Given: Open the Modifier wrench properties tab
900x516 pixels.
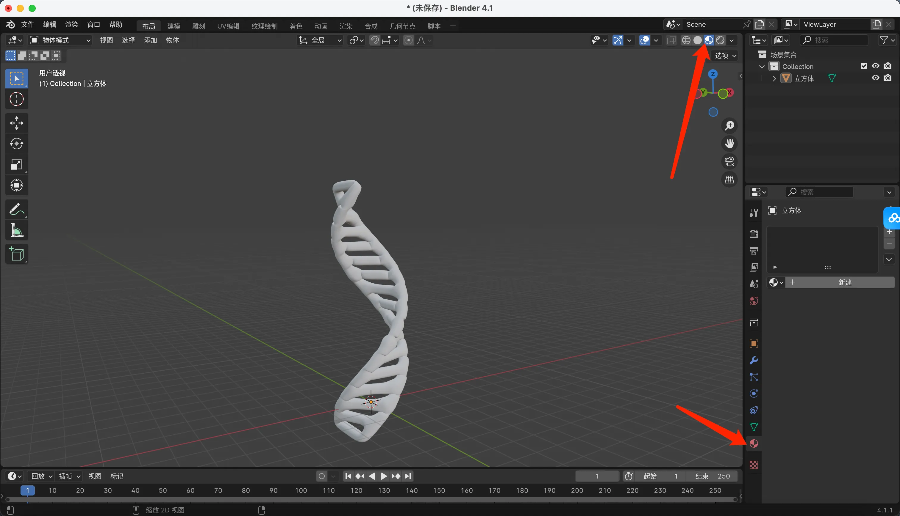Looking at the screenshot, I should point(754,360).
